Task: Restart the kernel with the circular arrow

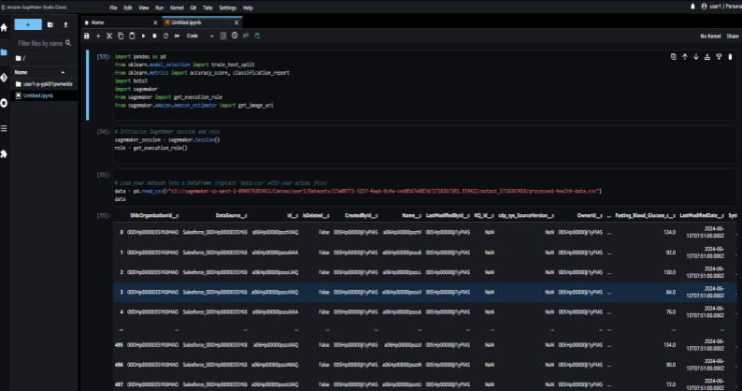Action: click(165, 36)
